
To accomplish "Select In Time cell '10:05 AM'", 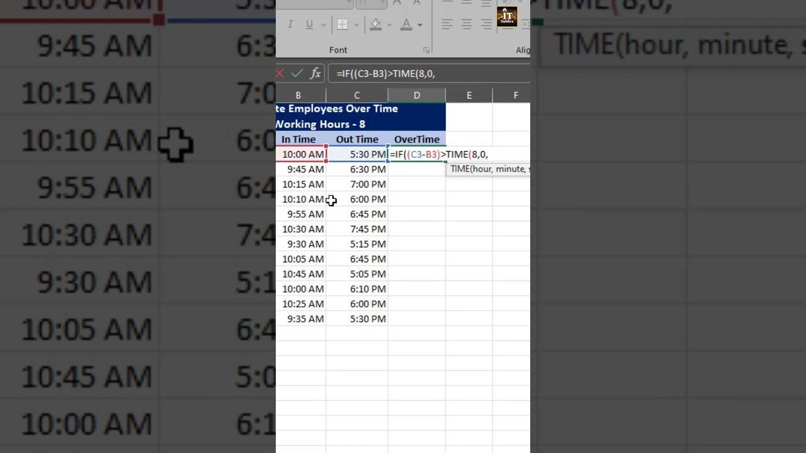I will [x=300, y=259].
